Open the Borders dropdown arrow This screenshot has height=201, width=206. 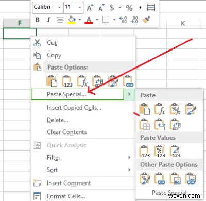[114, 20]
